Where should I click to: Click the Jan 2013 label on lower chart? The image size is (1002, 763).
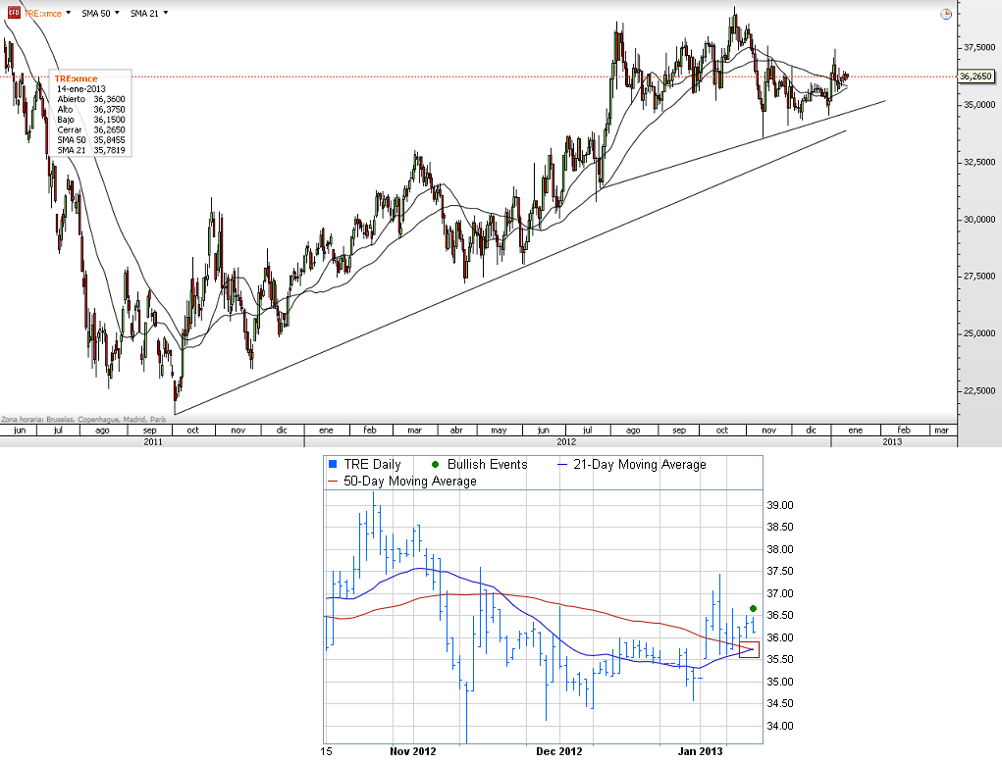click(x=701, y=751)
